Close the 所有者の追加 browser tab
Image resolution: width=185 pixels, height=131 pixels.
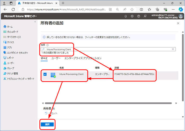[x=56, y=3]
